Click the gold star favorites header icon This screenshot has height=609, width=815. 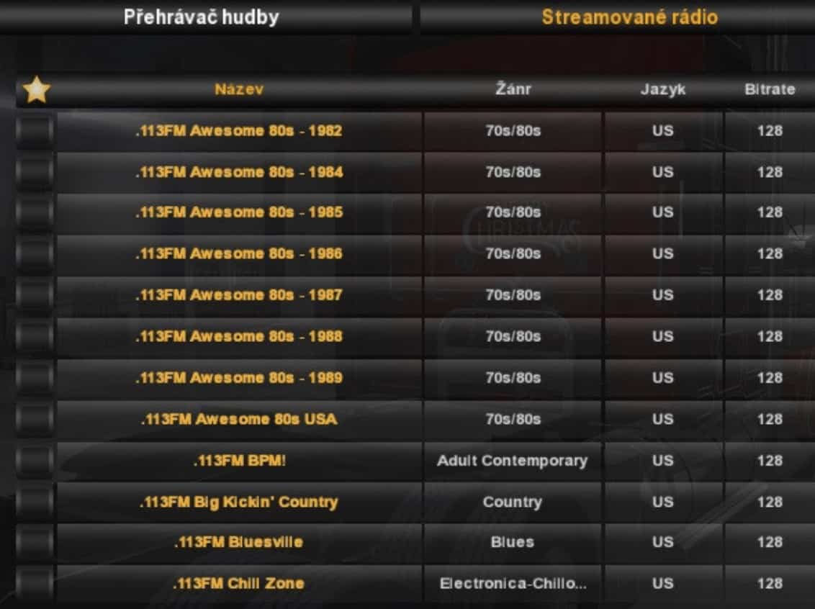tap(36, 90)
